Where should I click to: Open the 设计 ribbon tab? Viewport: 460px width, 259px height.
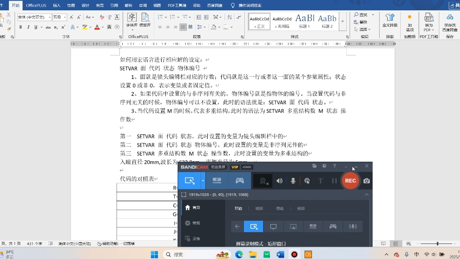[86, 5]
